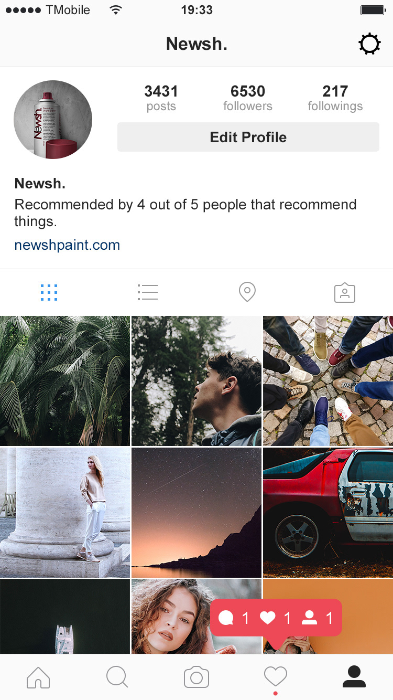Open the activity heart tab
393x700 pixels.
click(x=276, y=677)
